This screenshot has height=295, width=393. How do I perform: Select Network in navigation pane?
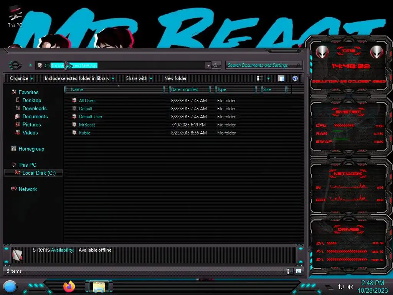click(x=28, y=189)
